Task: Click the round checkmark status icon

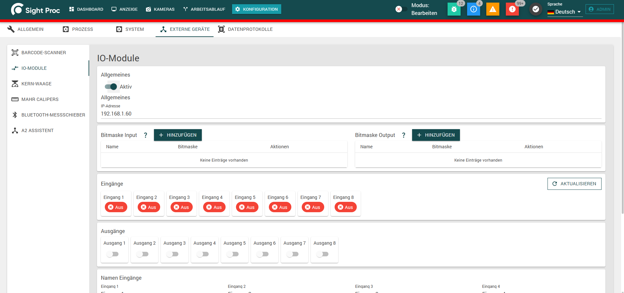Action: [x=535, y=9]
